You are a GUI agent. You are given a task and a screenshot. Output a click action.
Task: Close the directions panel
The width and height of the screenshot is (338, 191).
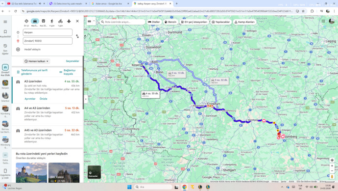(x=77, y=21)
